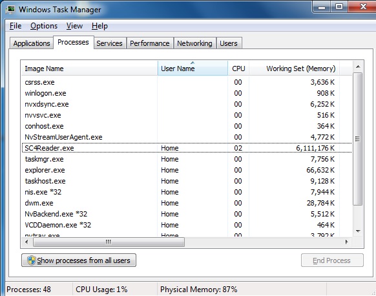Click the CPU Usage: 1% status entry

(x=101, y=290)
